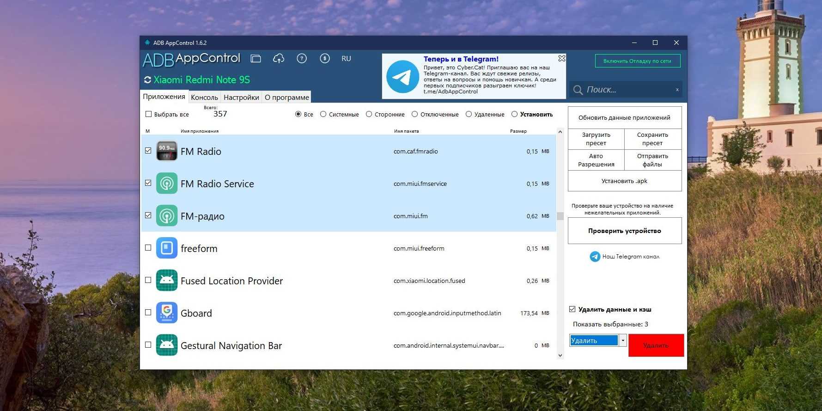The image size is (822, 411).
Task: Check the freeform app checkbox
Action: click(x=148, y=248)
